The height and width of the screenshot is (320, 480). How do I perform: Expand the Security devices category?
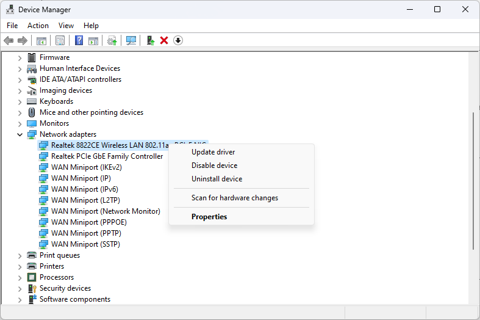coord(20,288)
